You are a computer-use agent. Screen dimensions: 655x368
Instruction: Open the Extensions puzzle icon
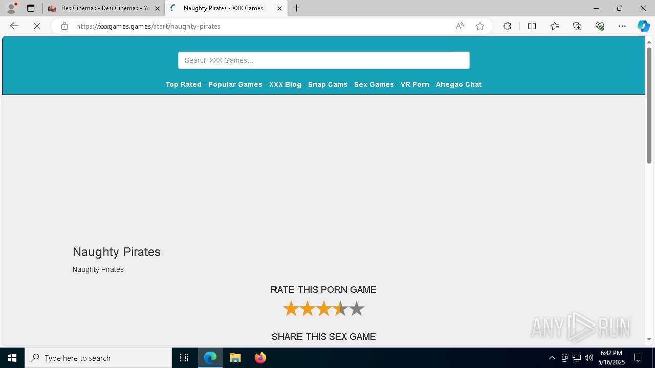click(507, 26)
